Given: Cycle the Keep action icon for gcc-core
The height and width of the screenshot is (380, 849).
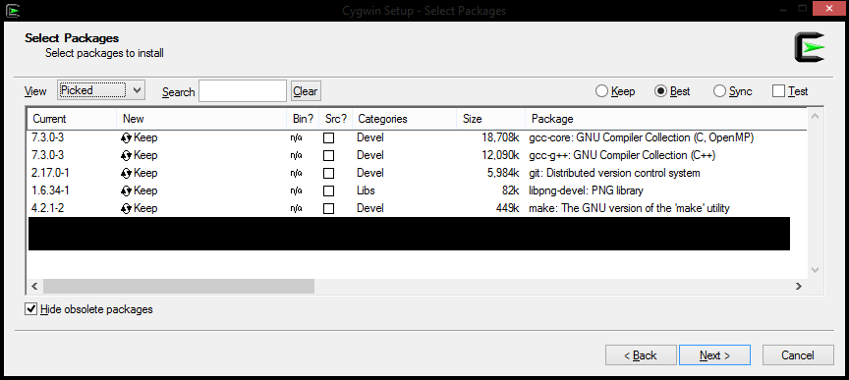Looking at the screenshot, I should (x=126, y=138).
